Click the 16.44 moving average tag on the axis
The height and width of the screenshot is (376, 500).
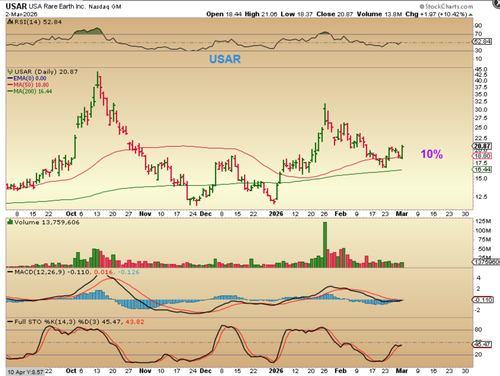point(482,169)
